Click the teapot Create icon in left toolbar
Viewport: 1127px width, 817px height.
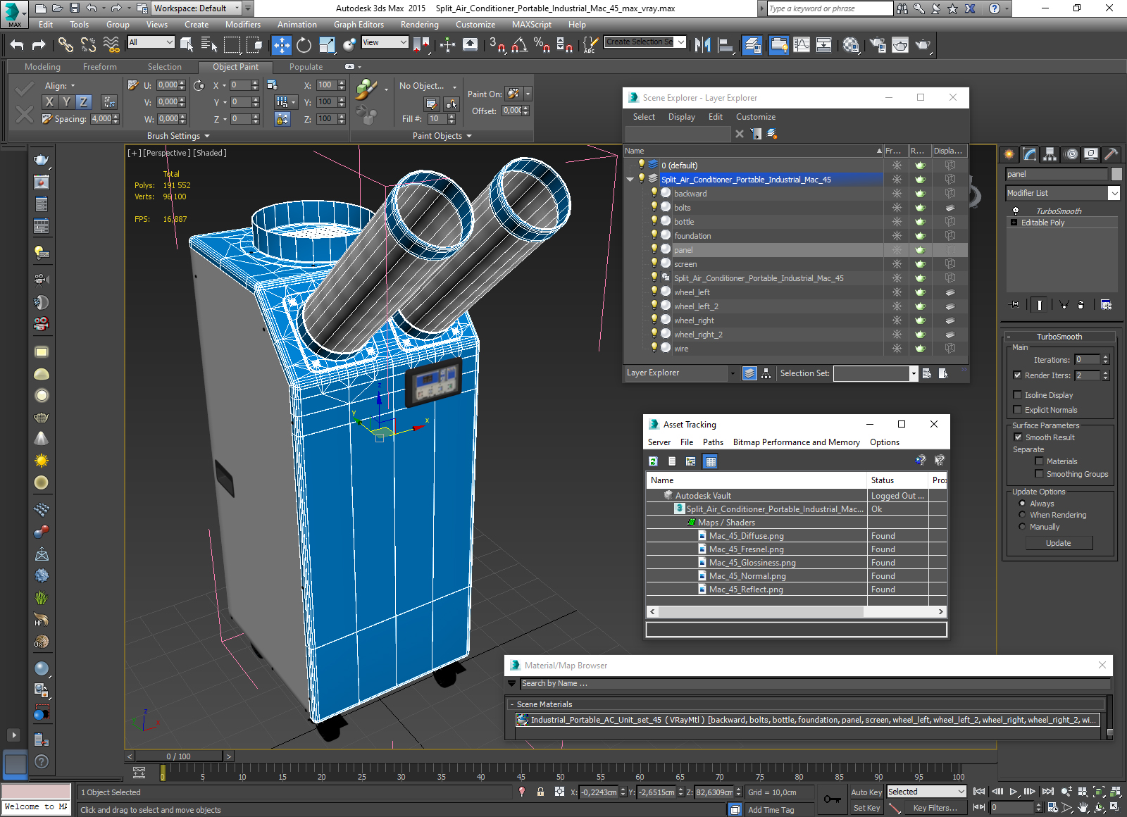point(42,160)
